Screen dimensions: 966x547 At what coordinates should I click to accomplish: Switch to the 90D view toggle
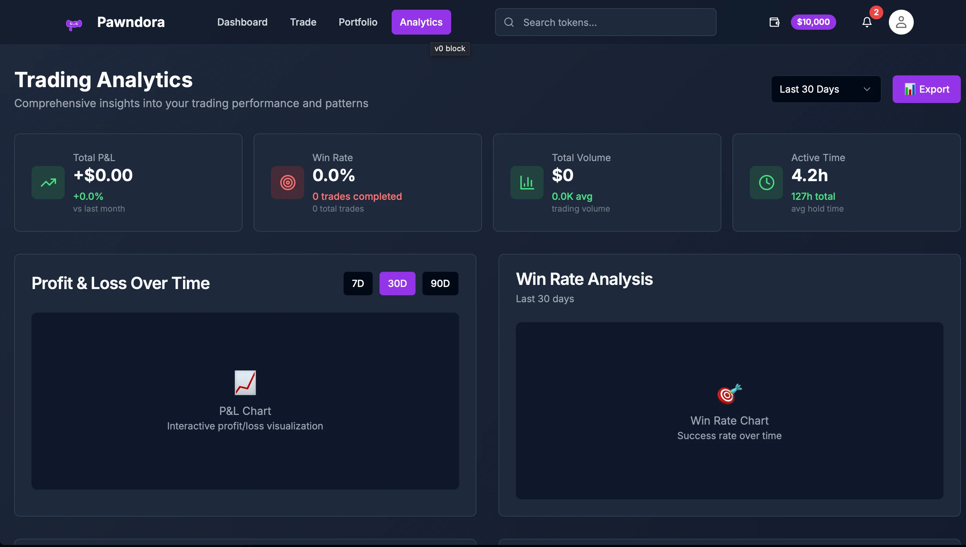pyautogui.click(x=440, y=283)
